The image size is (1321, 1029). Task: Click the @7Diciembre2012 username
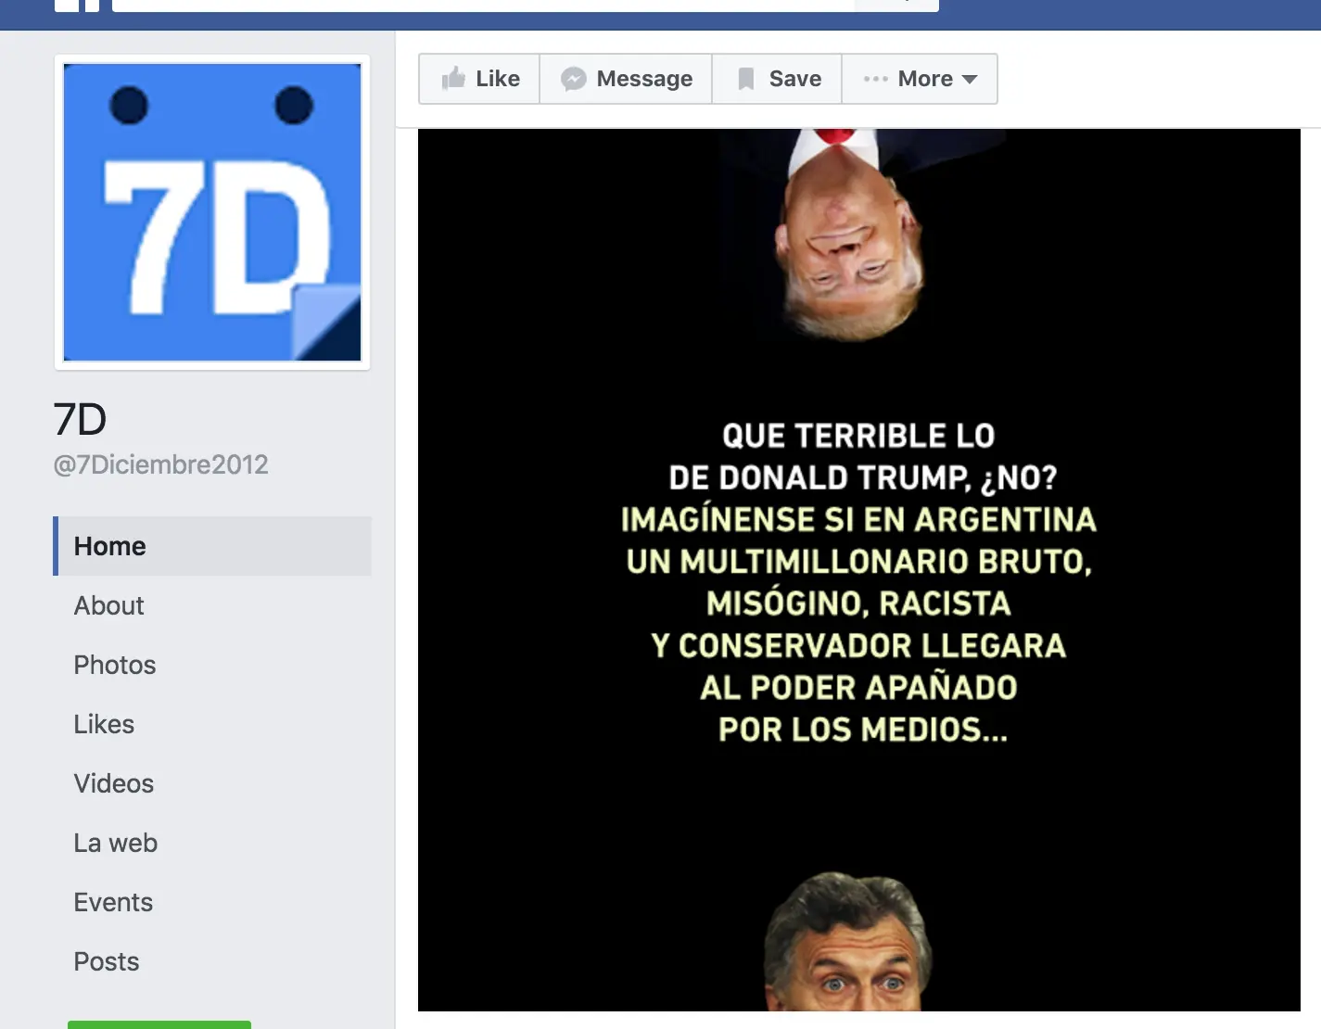(x=160, y=464)
